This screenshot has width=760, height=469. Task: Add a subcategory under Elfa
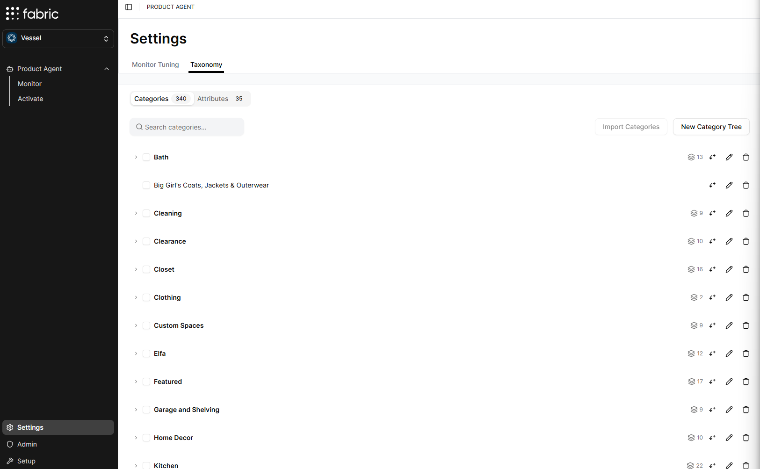[712, 354]
